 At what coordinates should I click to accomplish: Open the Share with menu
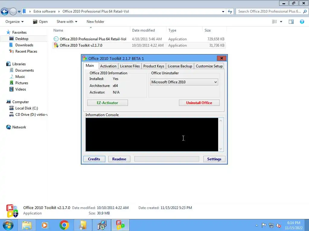click(x=67, y=22)
